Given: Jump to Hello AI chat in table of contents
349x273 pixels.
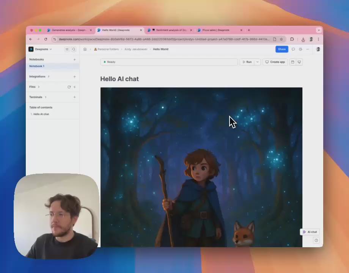Looking at the screenshot, I should [41, 114].
